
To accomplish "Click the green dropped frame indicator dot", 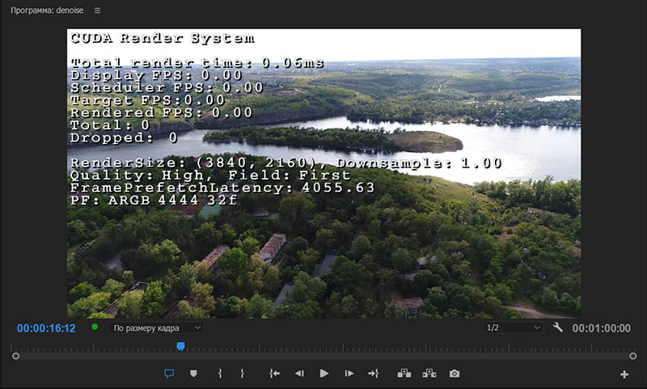I will (x=95, y=327).
